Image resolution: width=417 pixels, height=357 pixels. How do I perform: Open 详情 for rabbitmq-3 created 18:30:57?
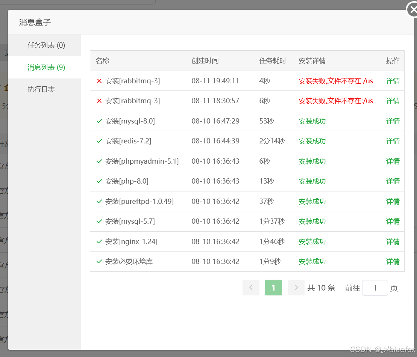pos(393,101)
